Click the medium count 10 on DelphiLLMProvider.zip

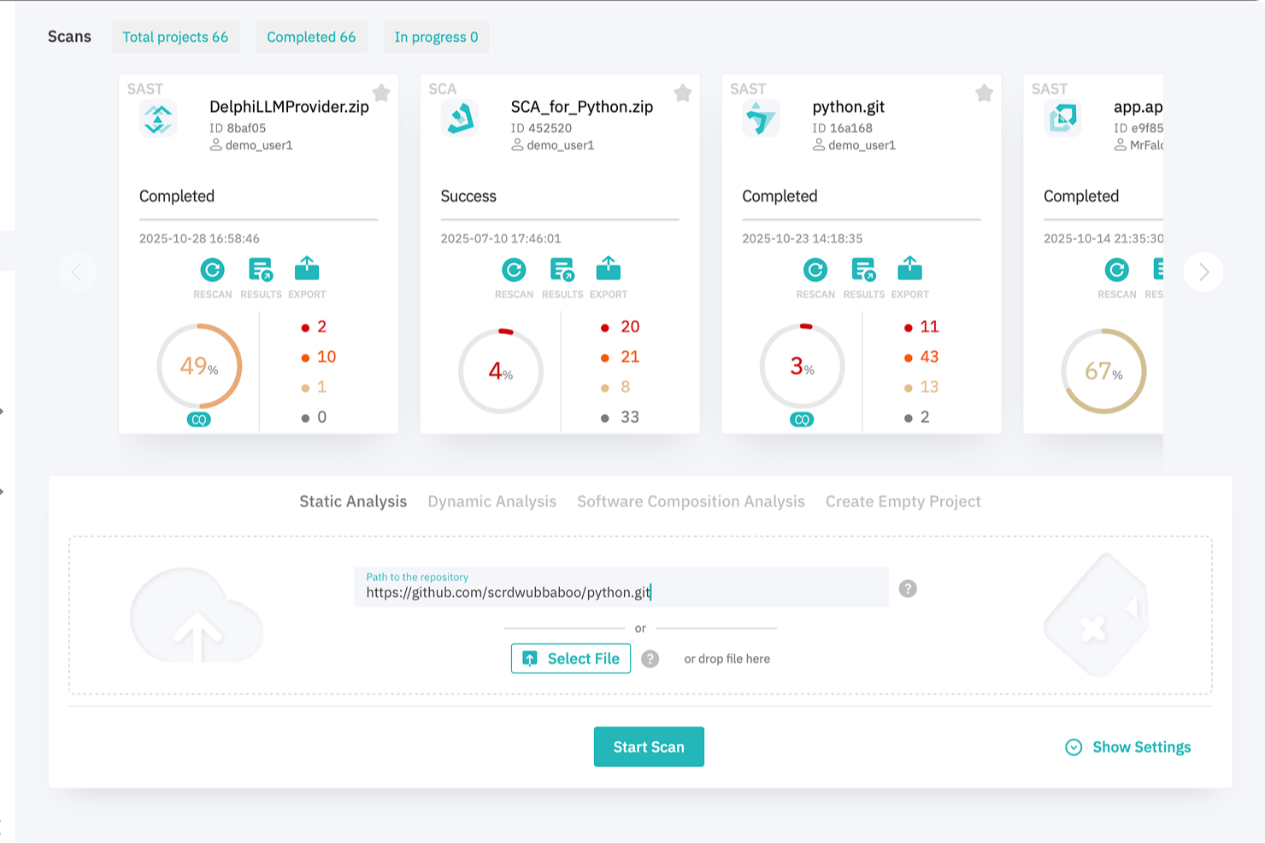coord(327,357)
